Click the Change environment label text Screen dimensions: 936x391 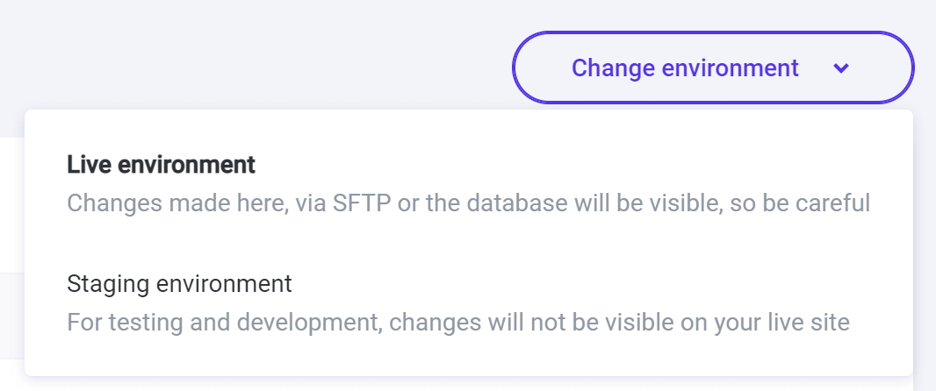(685, 68)
